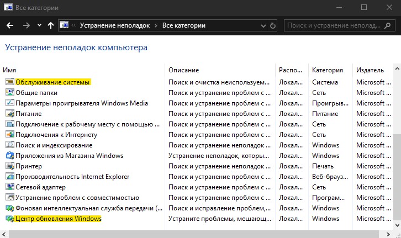Open Общие папки troubleshooter
Viewport: 401px width, 238px height.
pos(36,93)
